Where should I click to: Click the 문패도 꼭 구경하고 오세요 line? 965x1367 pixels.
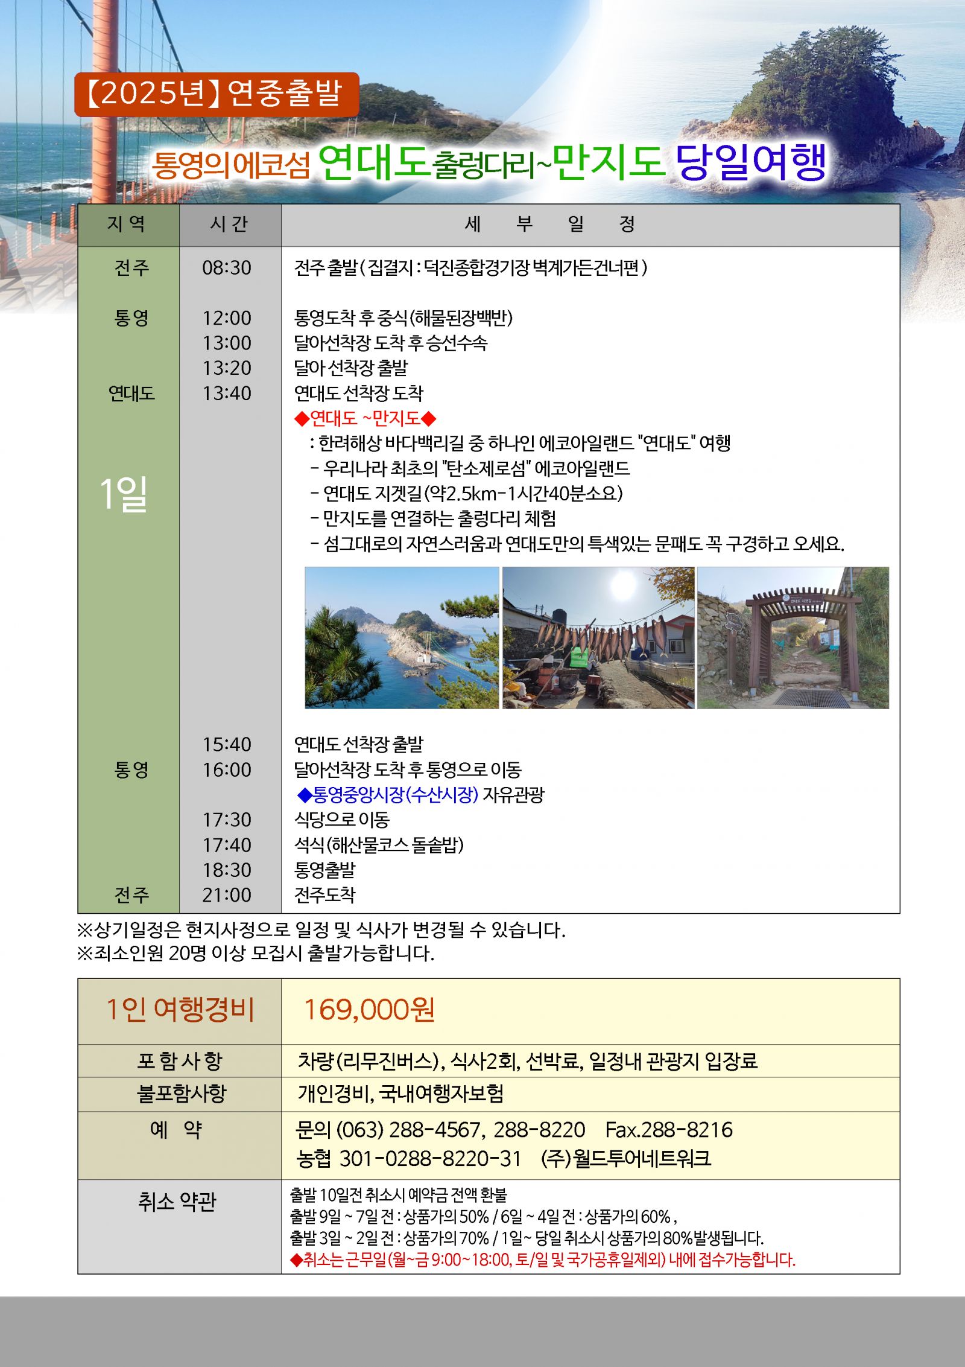pyautogui.click(x=577, y=544)
